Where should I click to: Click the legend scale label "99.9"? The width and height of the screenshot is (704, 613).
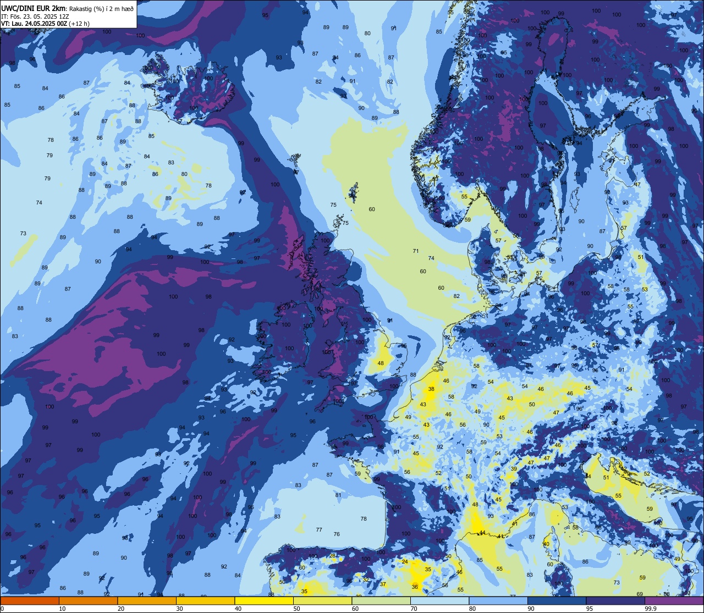pos(651,608)
